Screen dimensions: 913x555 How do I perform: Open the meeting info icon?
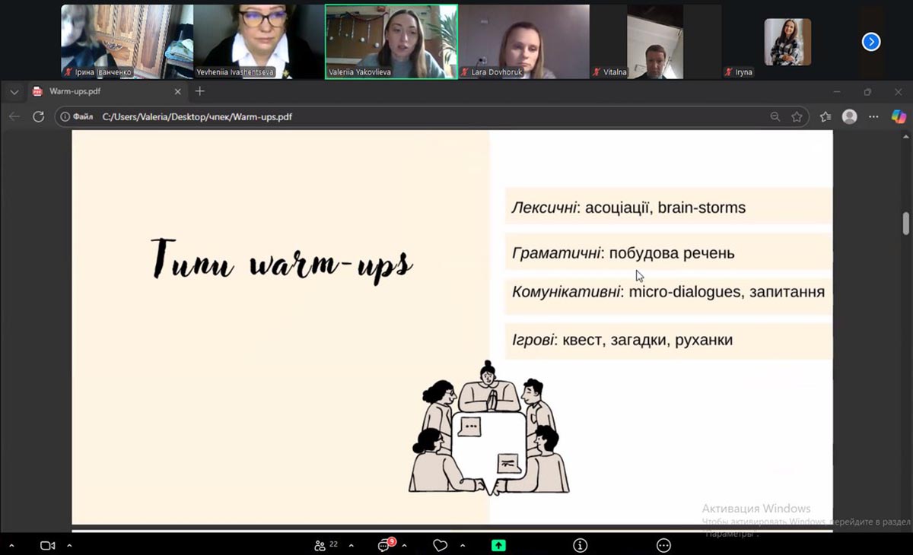click(581, 545)
